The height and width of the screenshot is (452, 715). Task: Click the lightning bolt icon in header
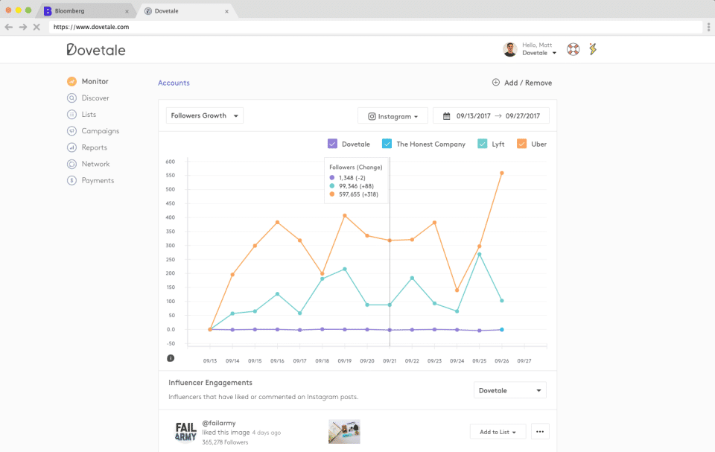coord(593,49)
